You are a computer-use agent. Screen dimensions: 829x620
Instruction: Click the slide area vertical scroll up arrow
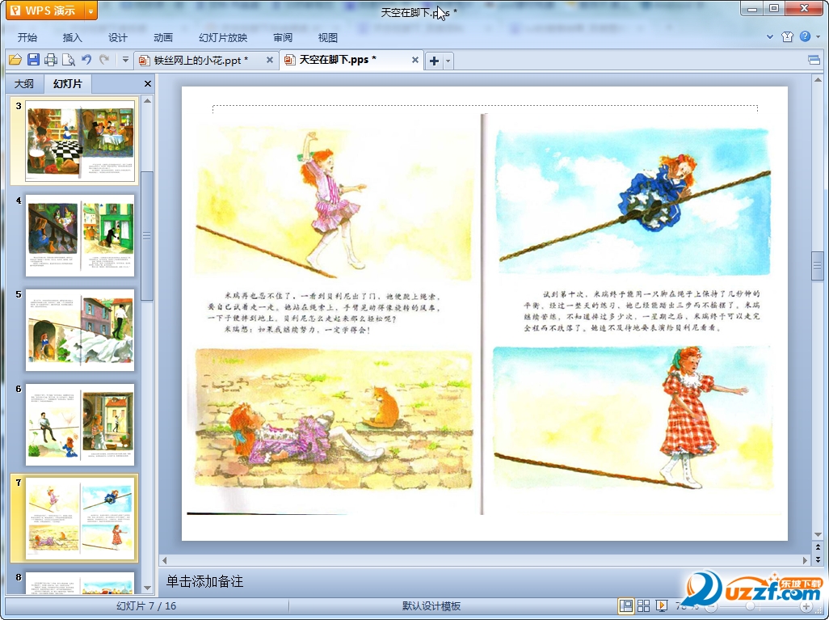[x=818, y=80]
